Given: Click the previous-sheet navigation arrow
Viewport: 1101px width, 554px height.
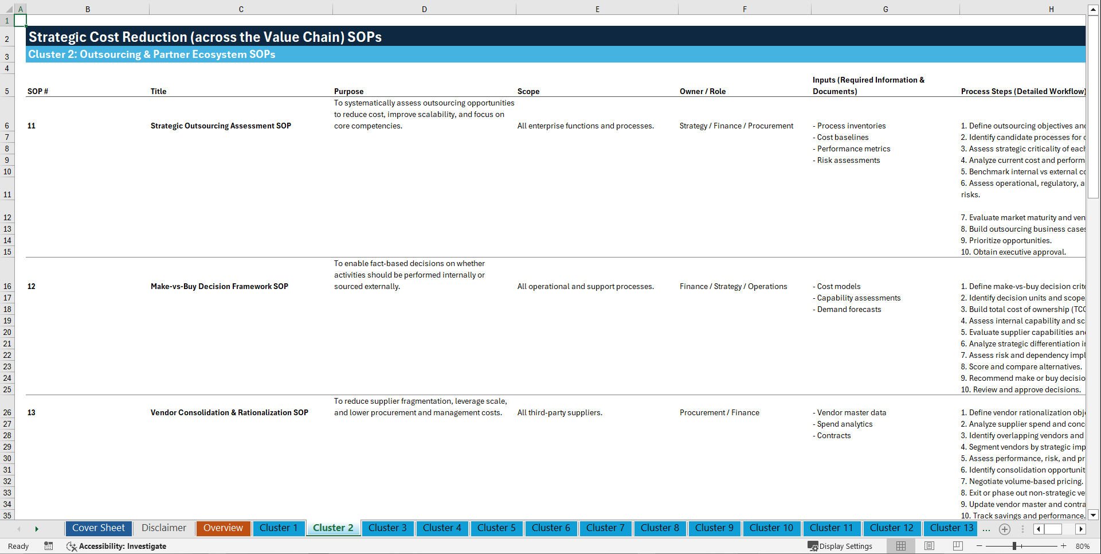Looking at the screenshot, I should point(19,529).
